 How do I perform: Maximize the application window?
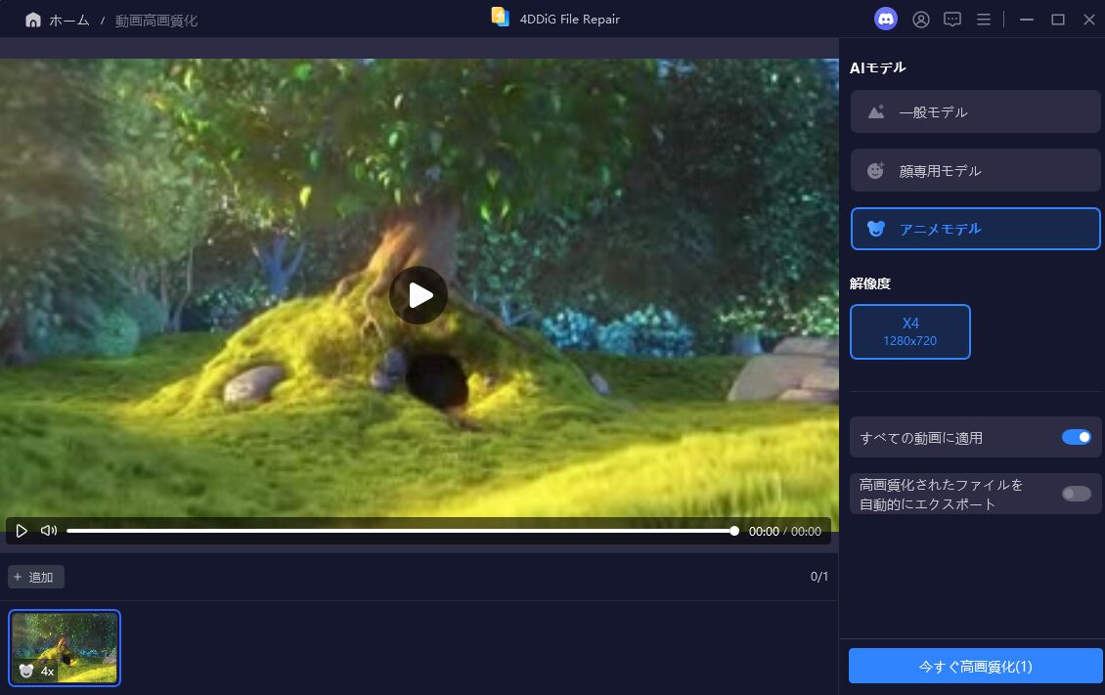click(1058, 20)
